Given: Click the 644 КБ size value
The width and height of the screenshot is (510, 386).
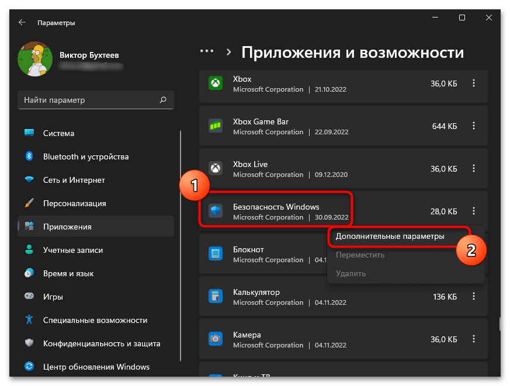Looking at the screenshot, I should point(445,126).
